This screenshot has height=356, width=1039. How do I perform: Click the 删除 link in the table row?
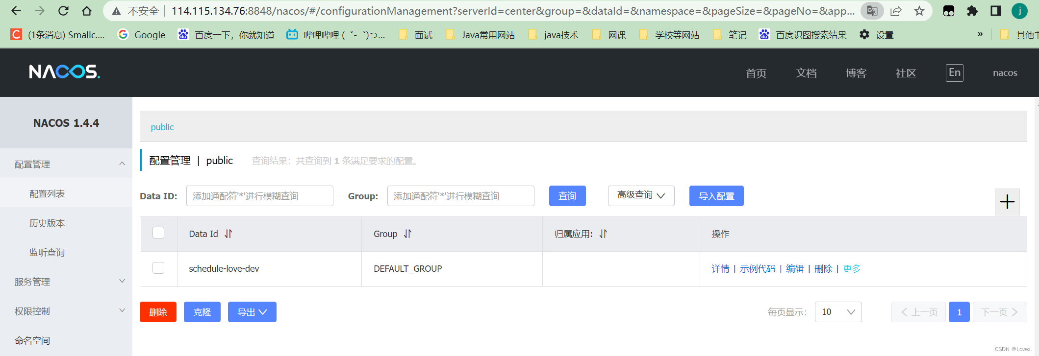click(x=823, y=268)
